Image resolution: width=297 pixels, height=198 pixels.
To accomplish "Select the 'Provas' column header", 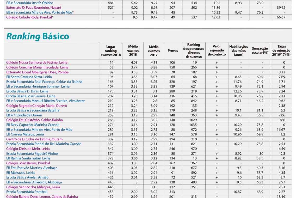I will tap(173, 51).
